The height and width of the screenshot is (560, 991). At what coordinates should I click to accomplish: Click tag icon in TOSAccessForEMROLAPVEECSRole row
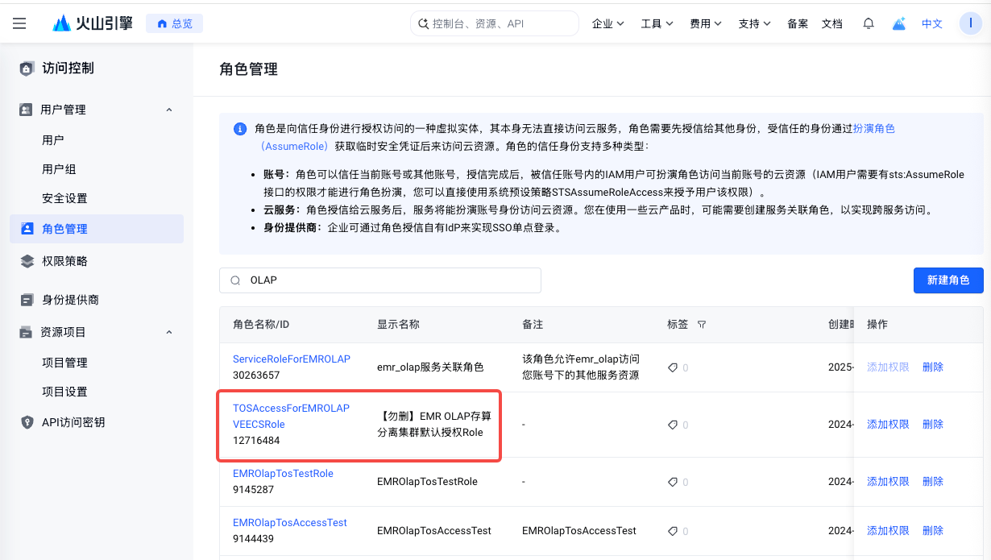tap(673, 425)
